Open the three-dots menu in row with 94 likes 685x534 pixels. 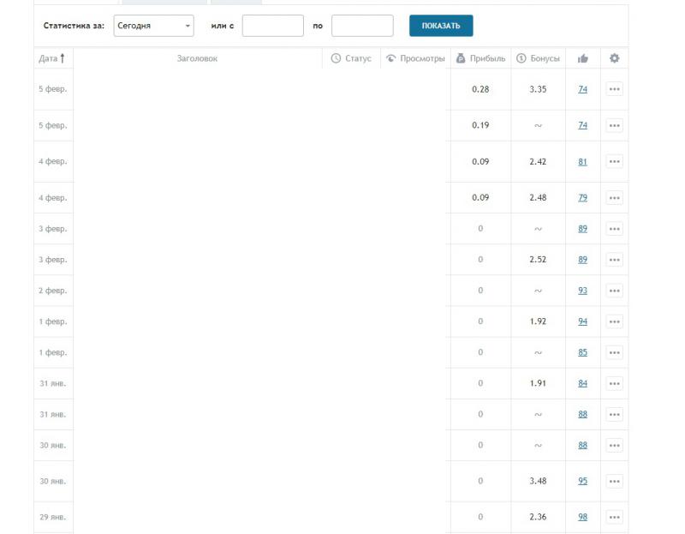point(614,321)
